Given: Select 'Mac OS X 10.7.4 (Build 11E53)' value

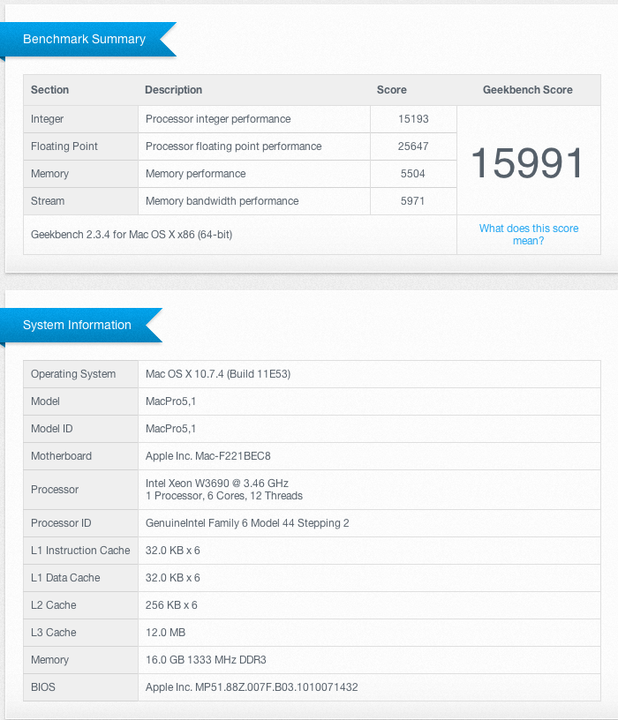Looking at the screenshot, I should click(218, 374).
